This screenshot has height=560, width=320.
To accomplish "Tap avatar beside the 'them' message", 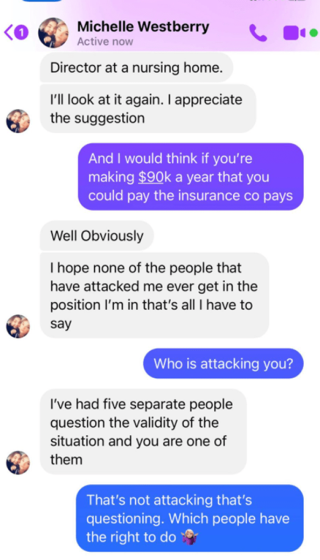I will coord(18,463).
